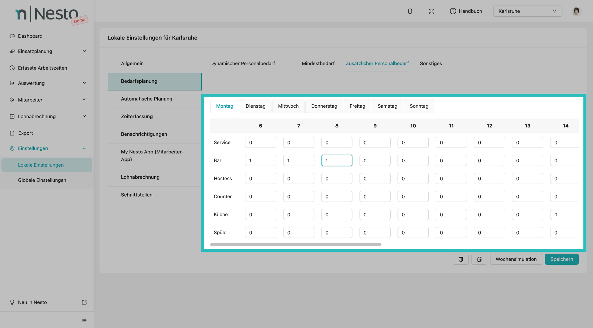Open the user profile avatar

coord(576,11)
